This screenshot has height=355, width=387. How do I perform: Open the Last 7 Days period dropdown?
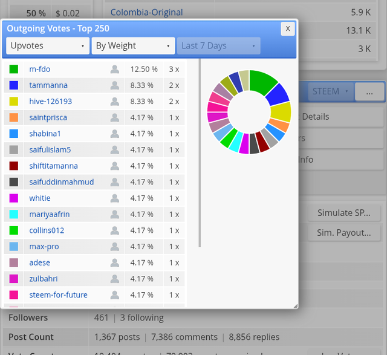[x=219, y=46]
